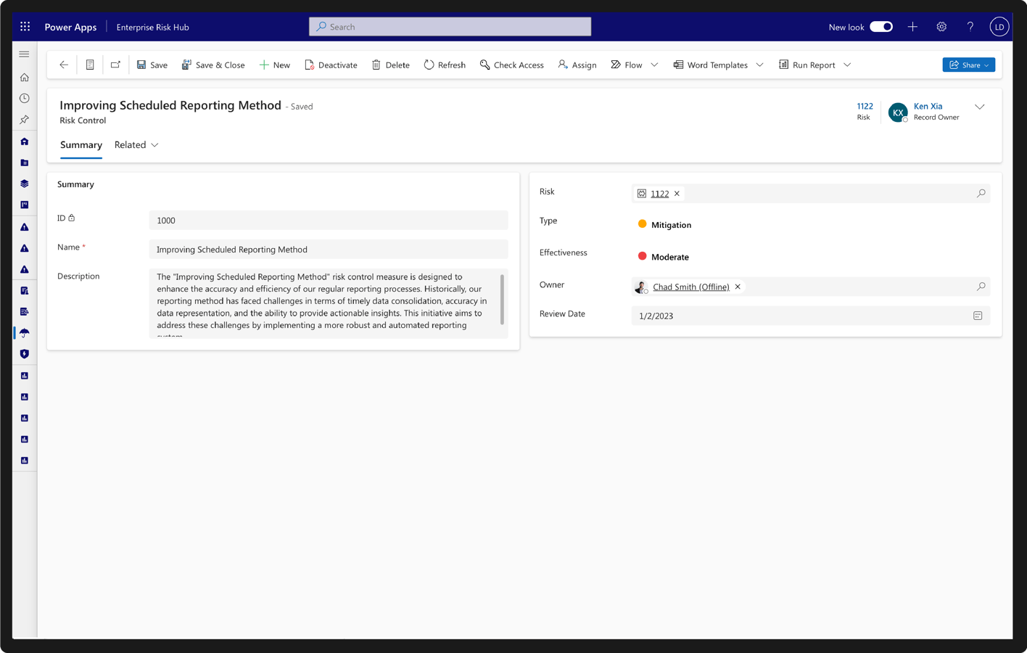Screen dimensions: 1027x653
Task: Open Settings gear icon
Action: (941, 27)
